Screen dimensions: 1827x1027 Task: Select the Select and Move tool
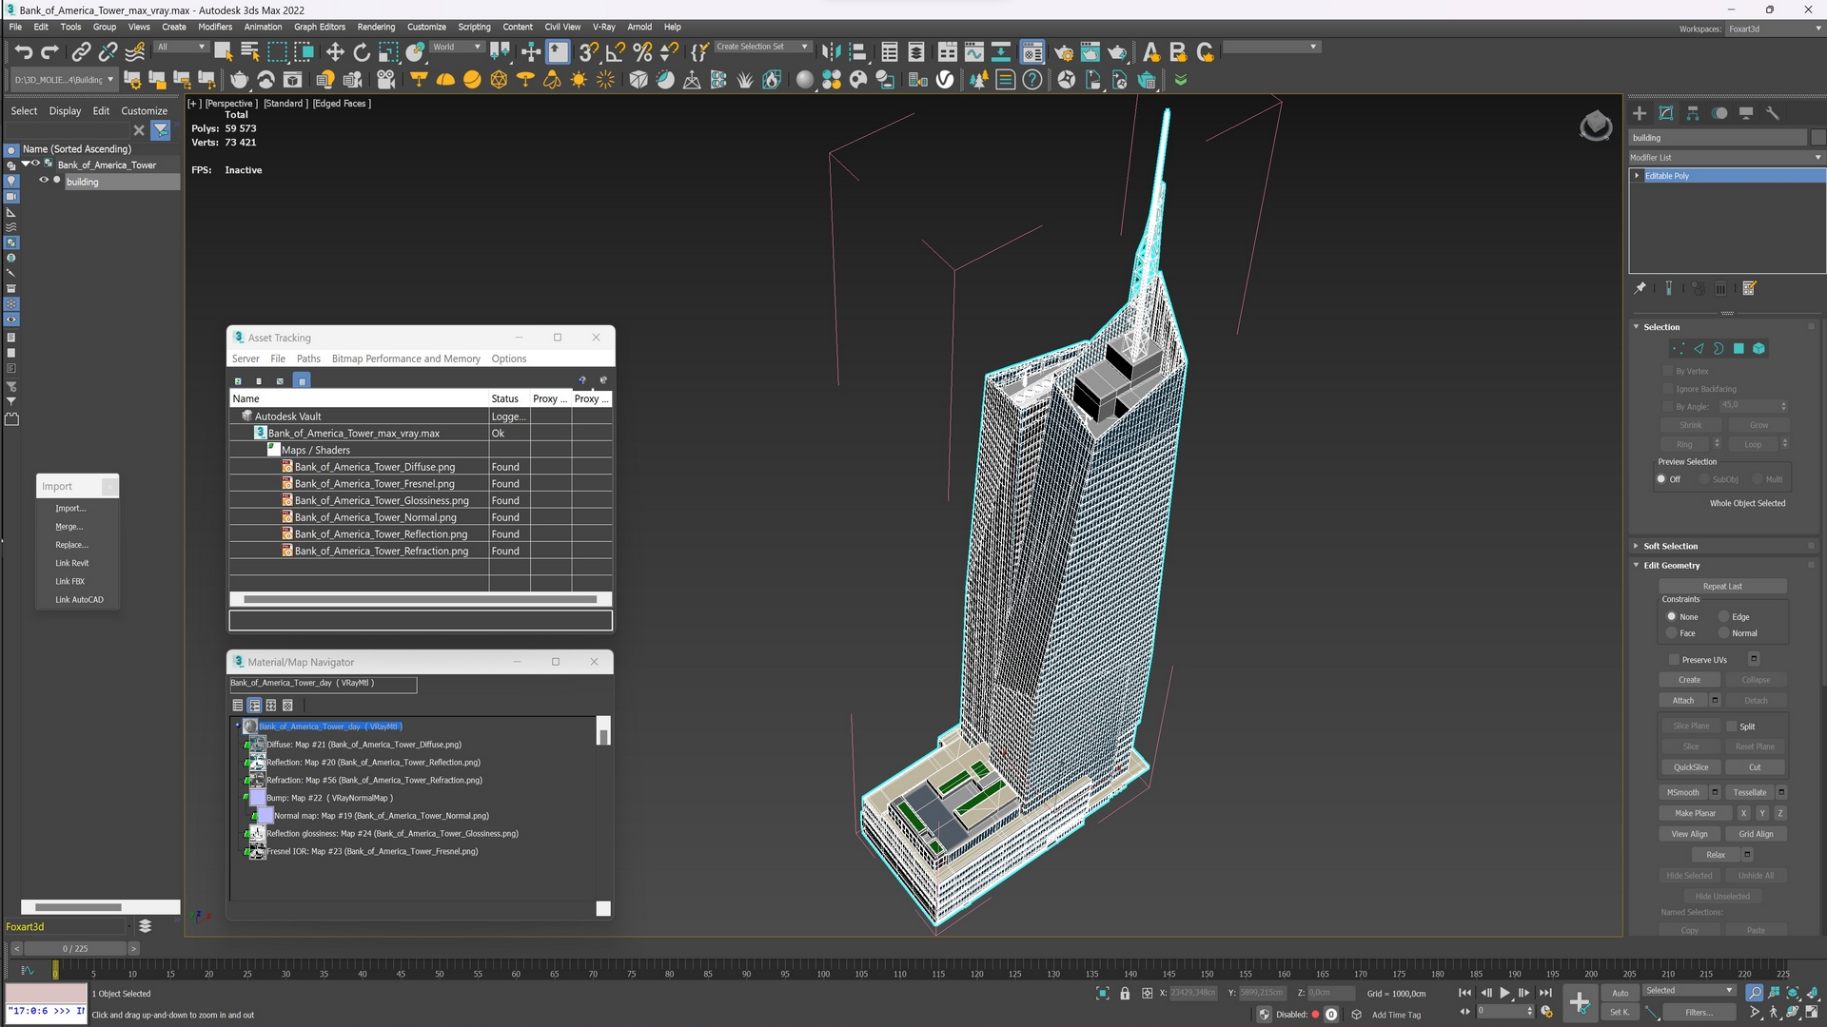pos(335,52)
